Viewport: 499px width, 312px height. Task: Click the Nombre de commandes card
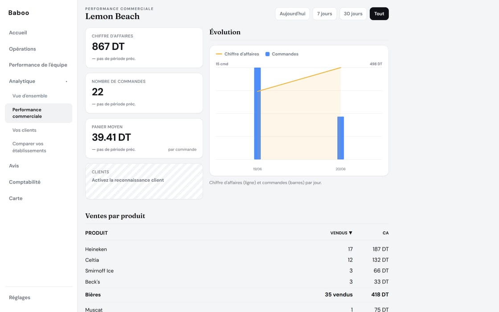tap(144, 93)
